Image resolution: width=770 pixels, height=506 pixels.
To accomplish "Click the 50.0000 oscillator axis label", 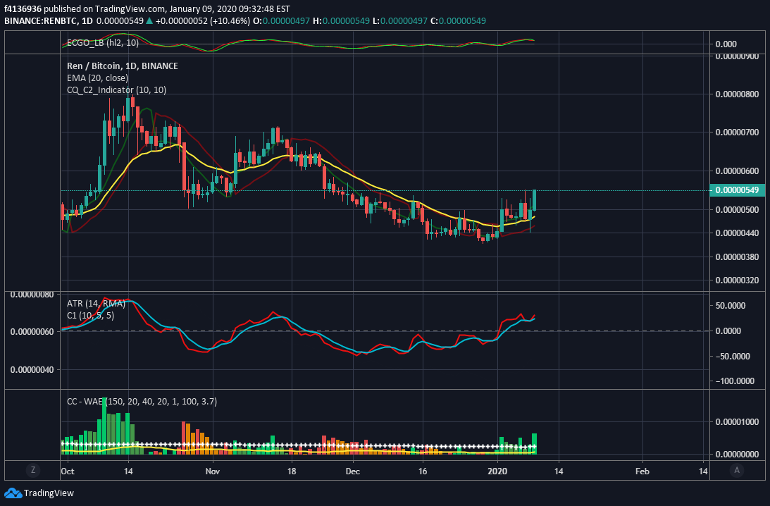I will click(x=731, y=306).
